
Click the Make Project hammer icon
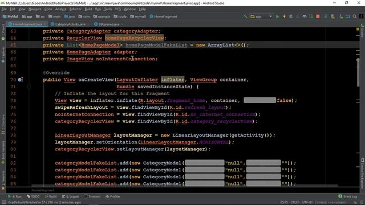coord(245,17)
